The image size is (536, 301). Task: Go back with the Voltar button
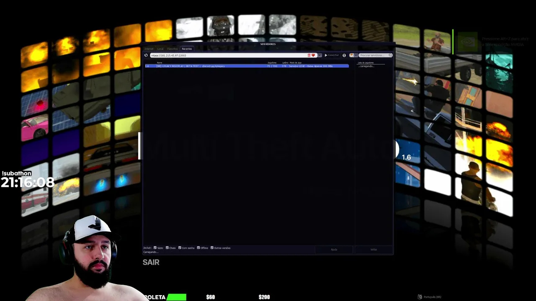[374, 250]
